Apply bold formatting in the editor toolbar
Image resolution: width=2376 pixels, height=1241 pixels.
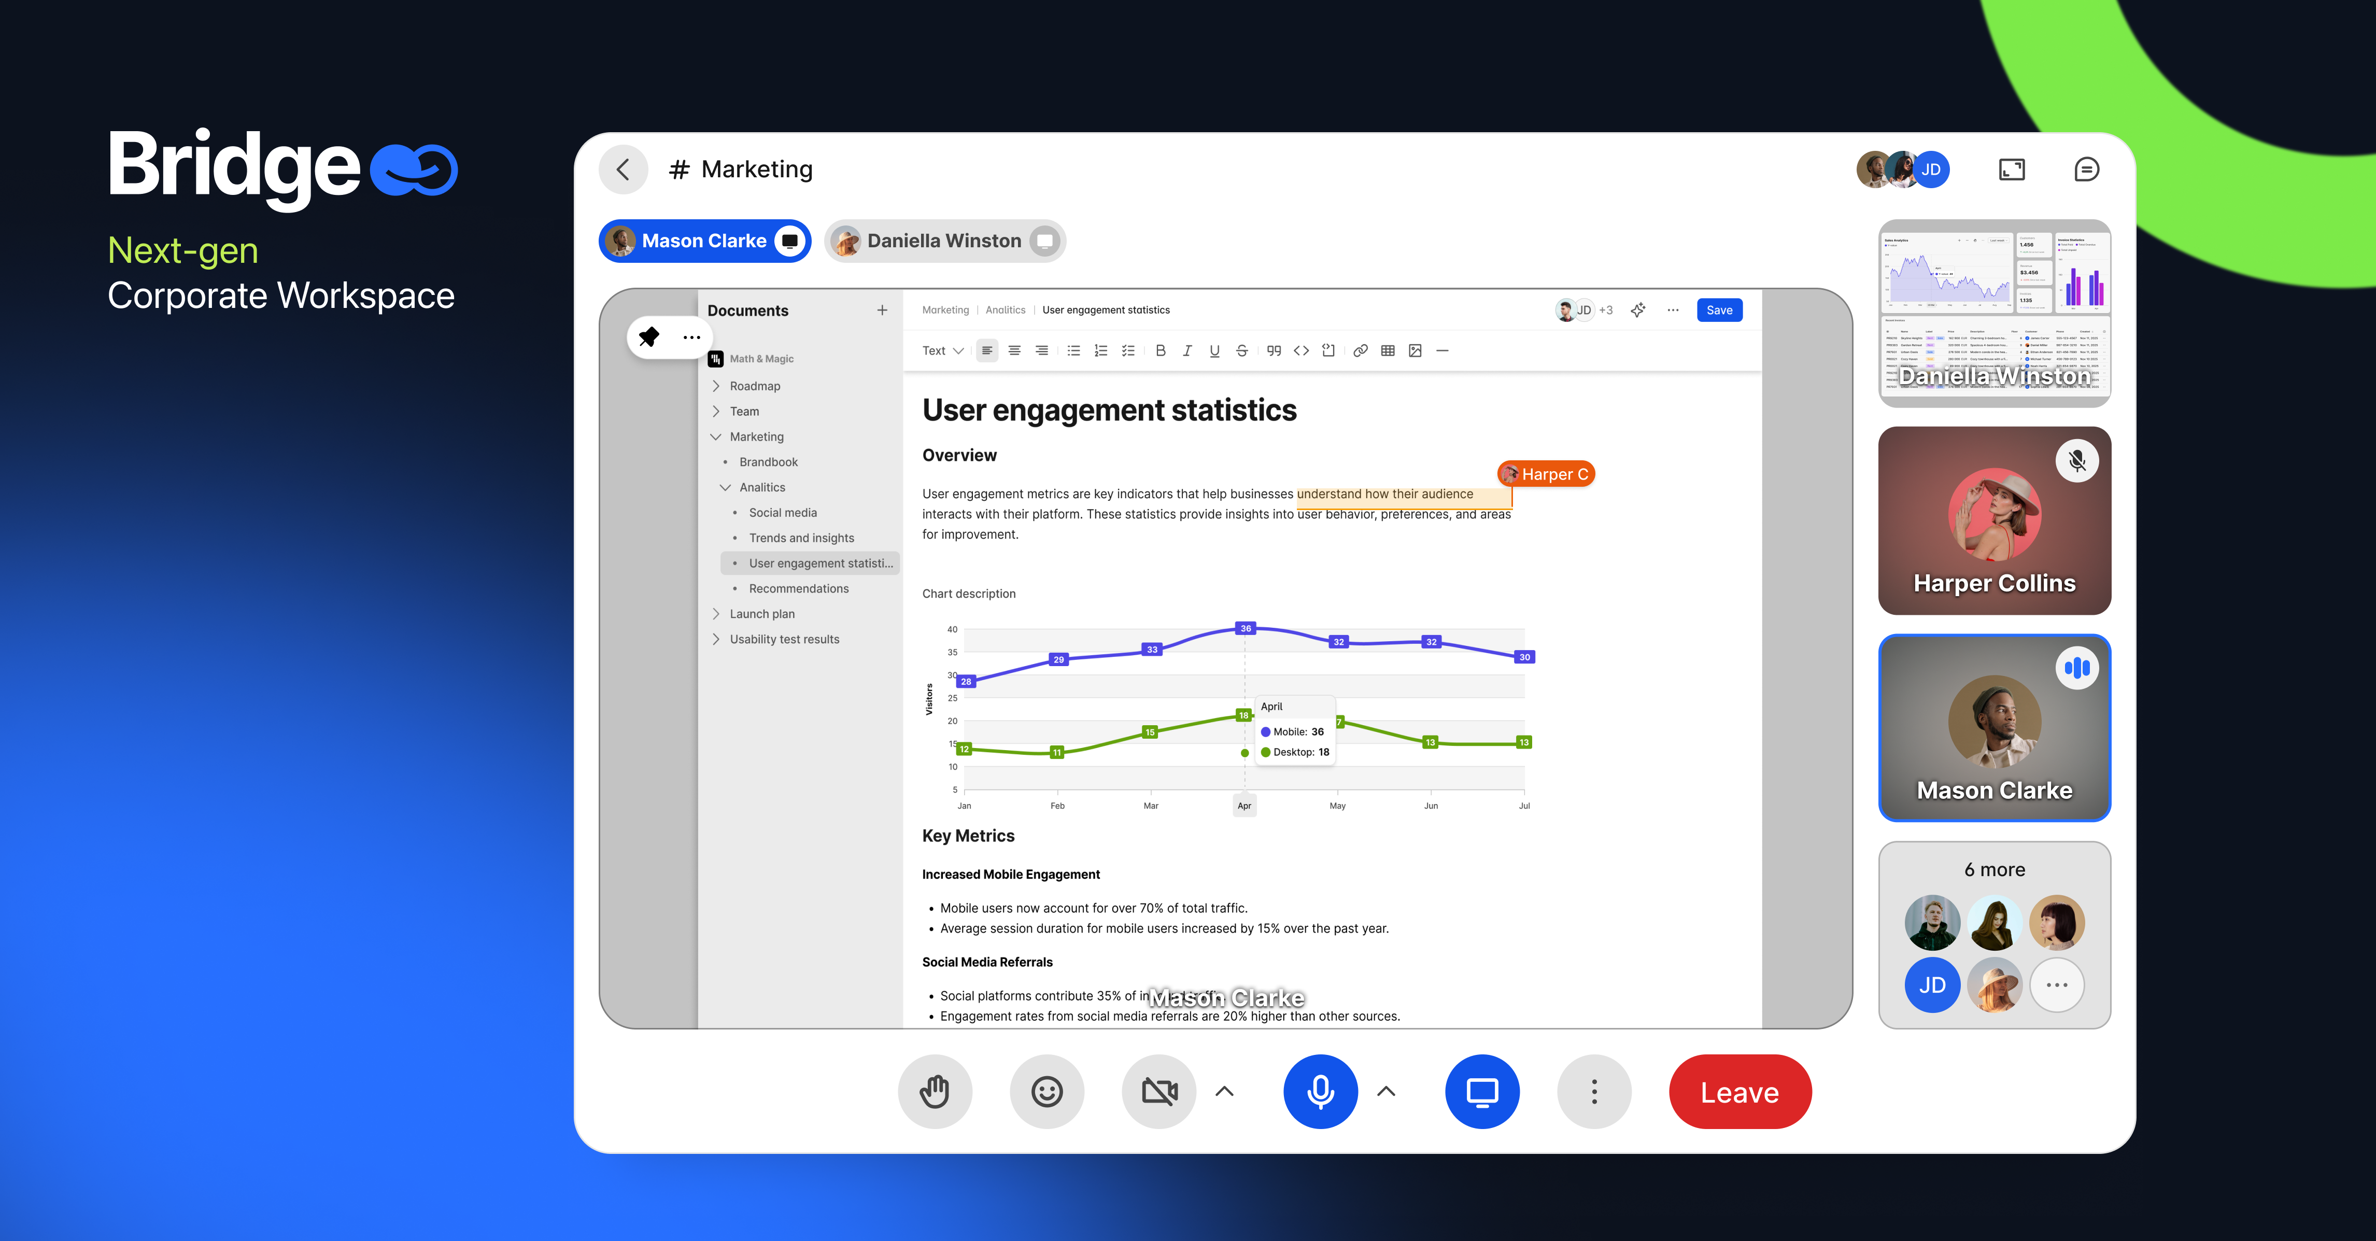click(x=1161, y=350)
